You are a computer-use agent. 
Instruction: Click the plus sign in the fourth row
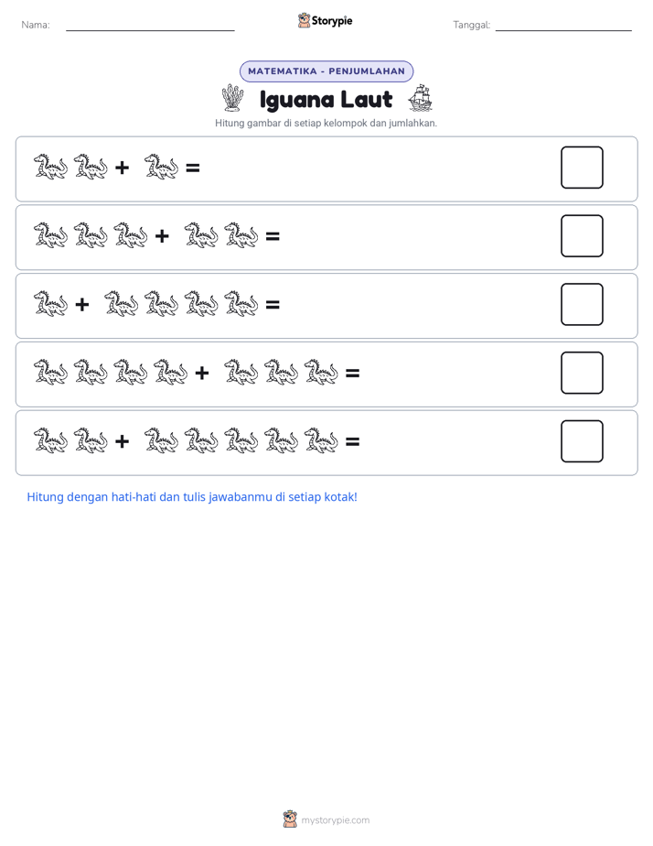202,373
